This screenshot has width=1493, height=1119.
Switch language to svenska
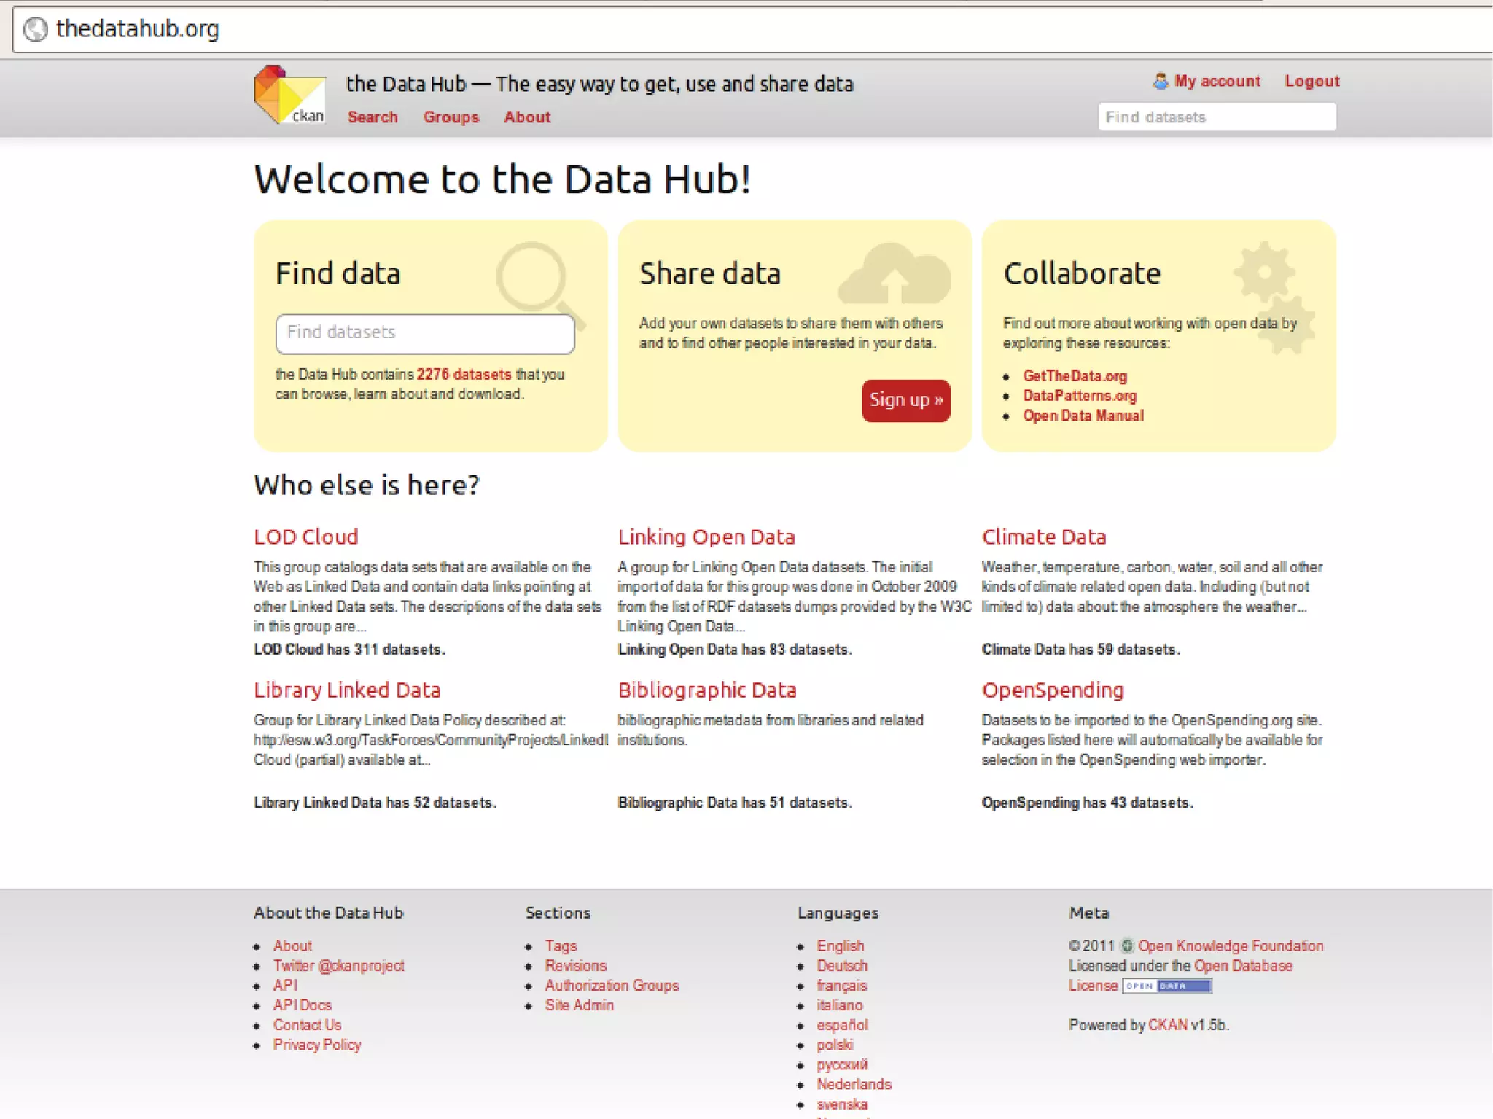point(841,1104)
